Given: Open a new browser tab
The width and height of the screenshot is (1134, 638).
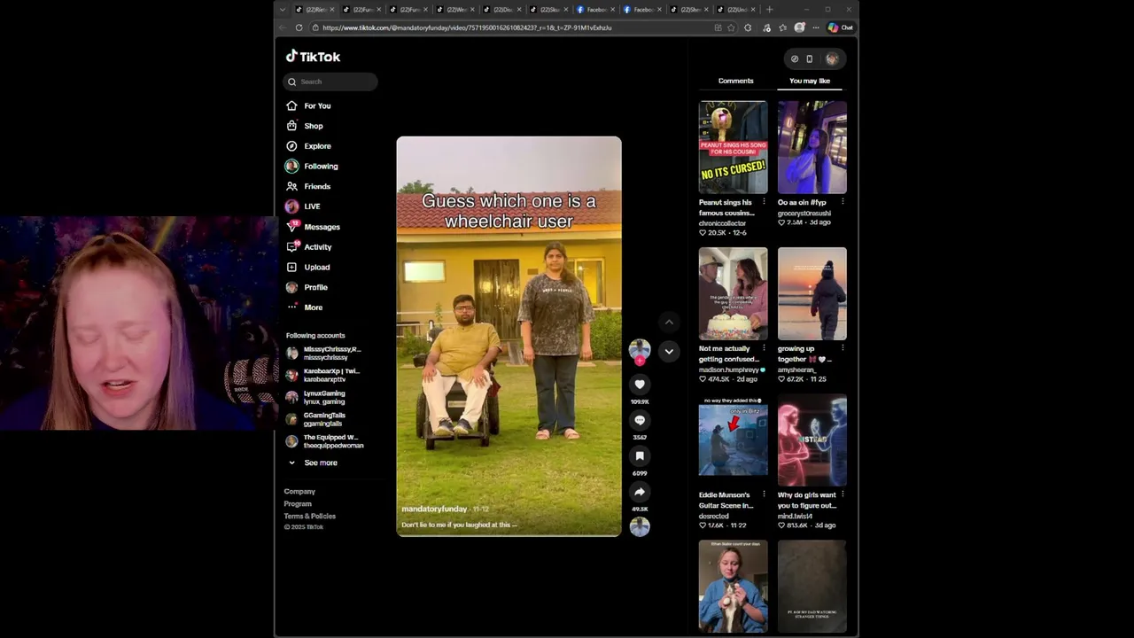Looking at the screenshot, I should point(769,9).
